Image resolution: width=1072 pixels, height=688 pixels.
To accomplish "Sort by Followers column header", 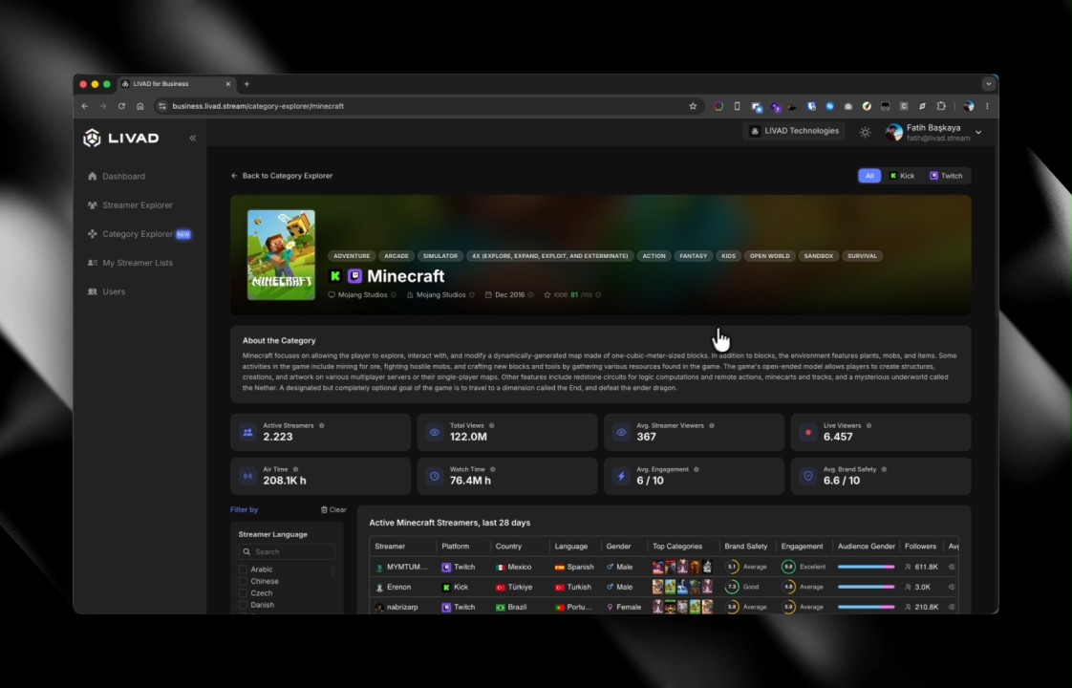I will tap(920, 547).
